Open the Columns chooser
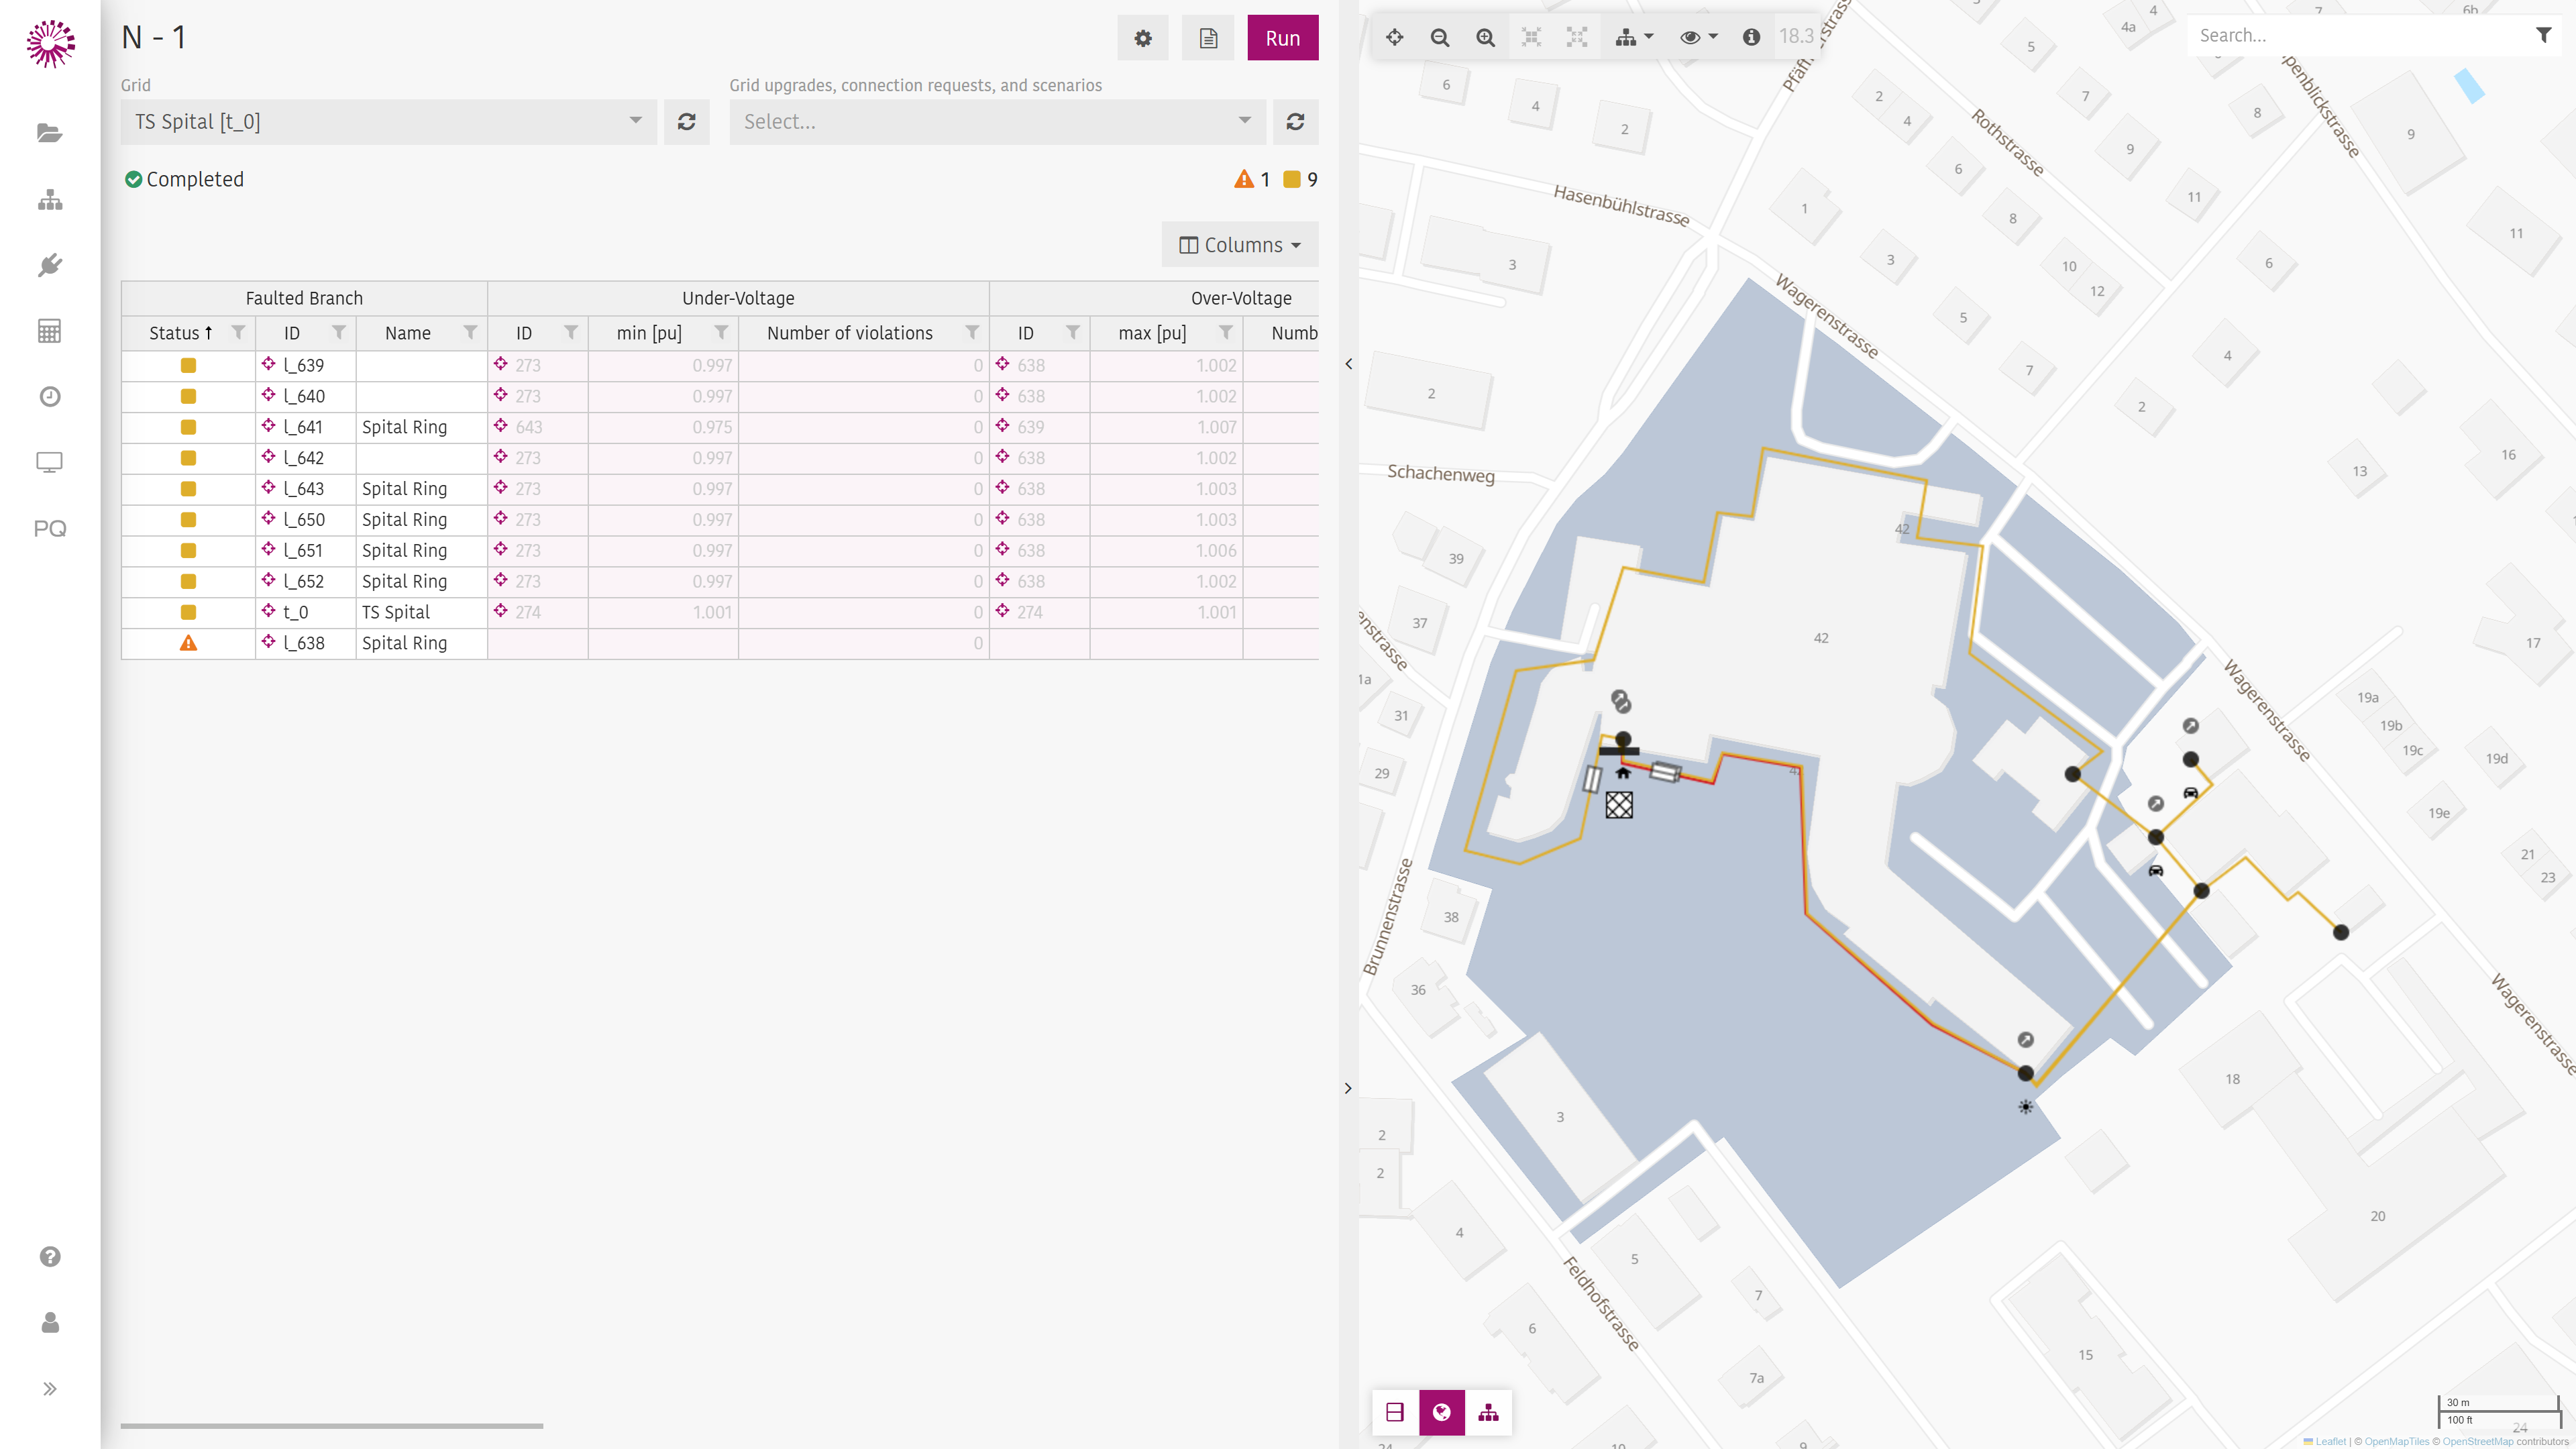Screen dimensions: 2576x1449 tap(1240, 245)
